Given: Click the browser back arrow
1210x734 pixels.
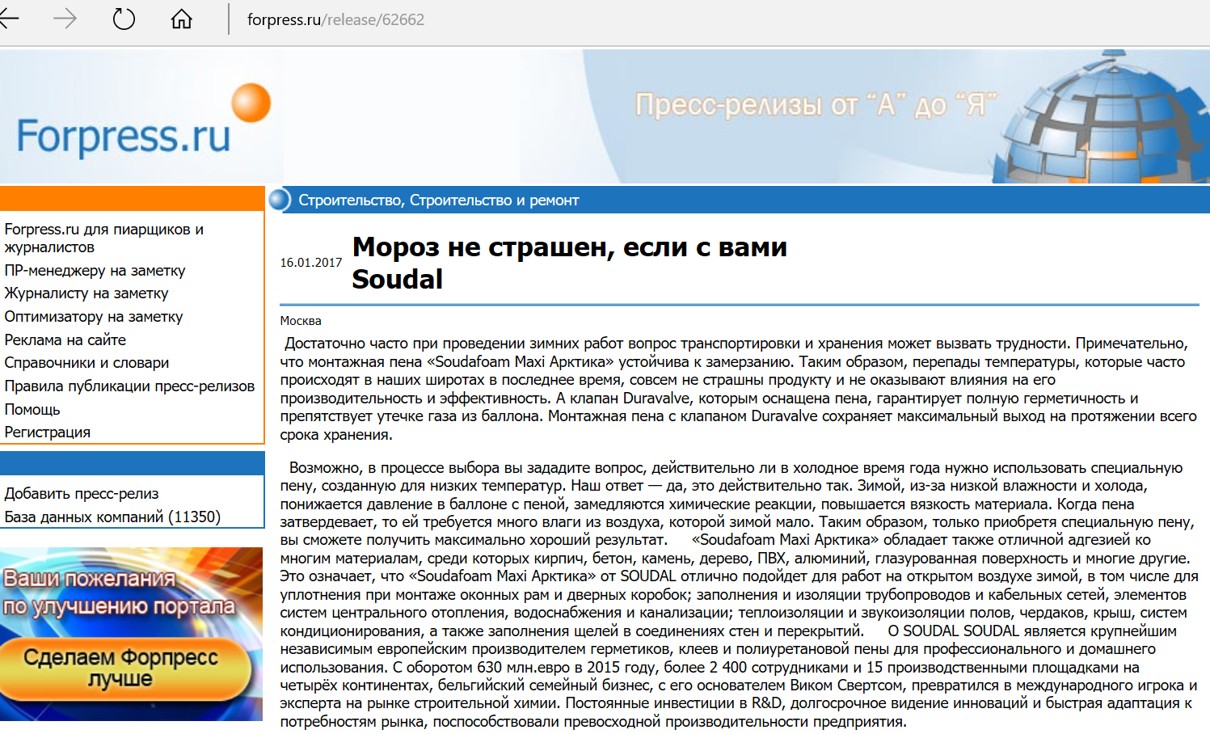Looking at the screenshot, I should (x=8, y=19).
